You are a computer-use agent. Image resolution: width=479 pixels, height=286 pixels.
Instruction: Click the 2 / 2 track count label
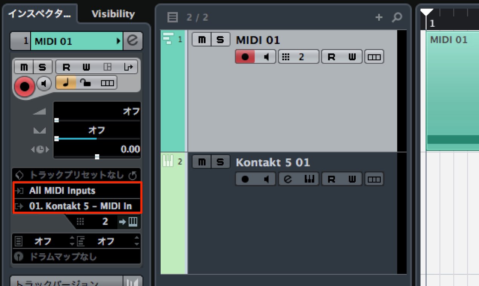point(197,17)
